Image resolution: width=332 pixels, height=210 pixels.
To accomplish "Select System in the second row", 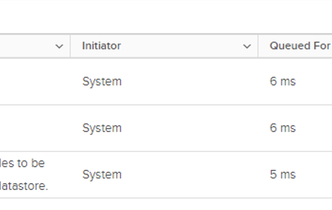I will pos(102,128).
